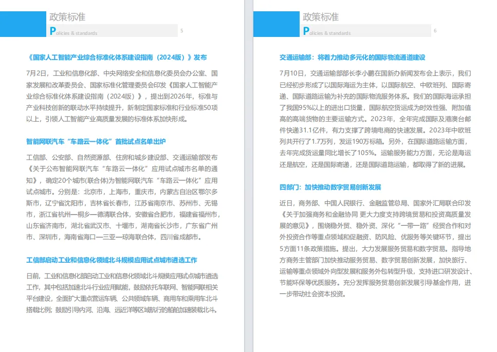Screen dimensions: 497x352
Task: Click the line starting 日前，工业和信息化部启动
Action: pos(122,276)
